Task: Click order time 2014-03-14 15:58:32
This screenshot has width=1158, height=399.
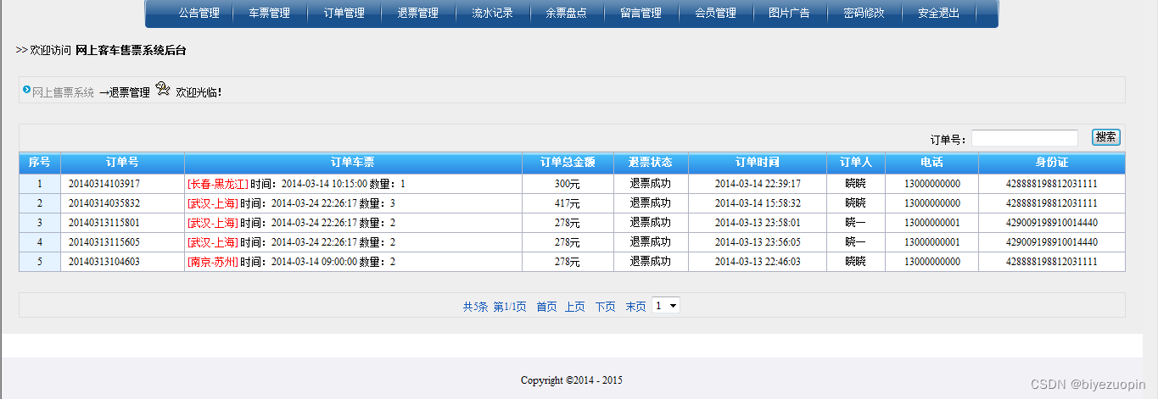Action: (758, 203)
